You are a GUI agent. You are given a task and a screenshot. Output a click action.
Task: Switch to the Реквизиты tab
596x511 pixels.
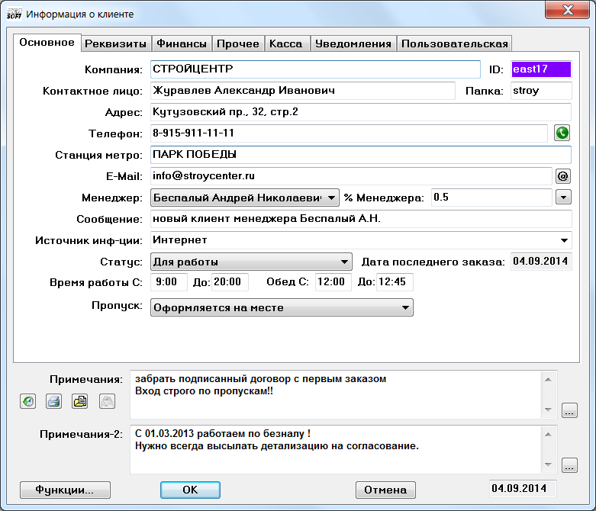(115, 43)
